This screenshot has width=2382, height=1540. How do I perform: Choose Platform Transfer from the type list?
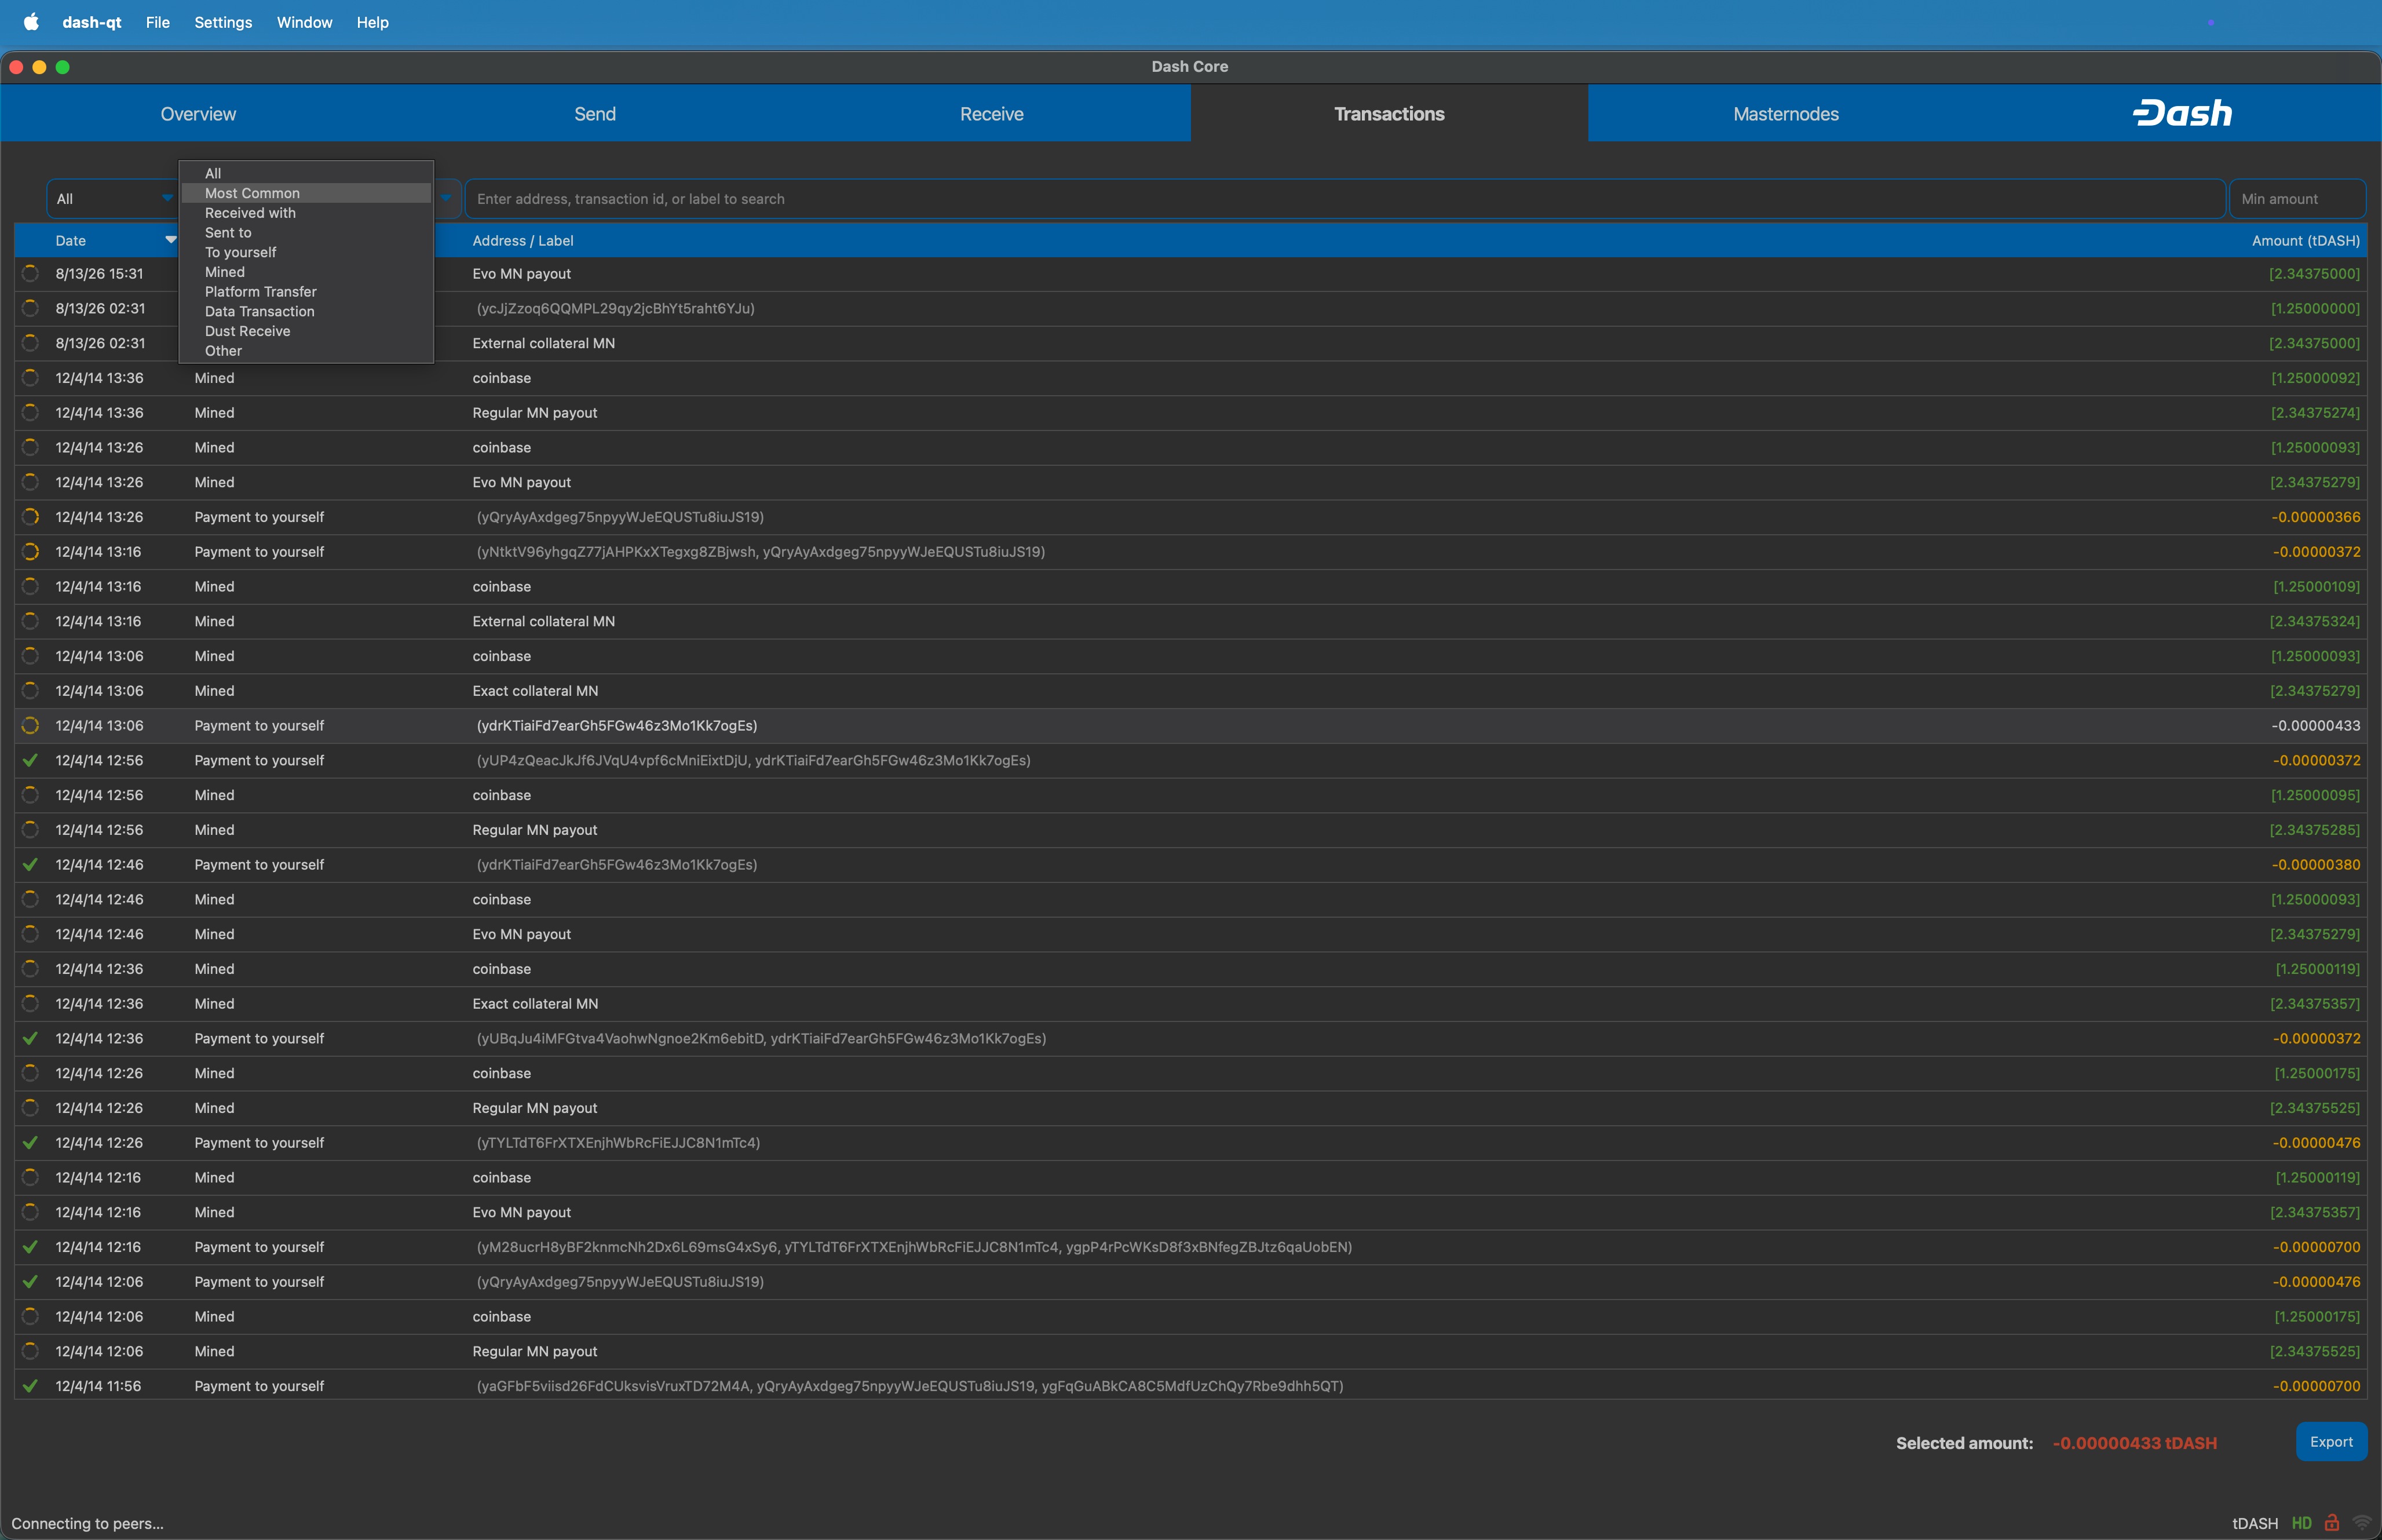[x=306, y=292]
